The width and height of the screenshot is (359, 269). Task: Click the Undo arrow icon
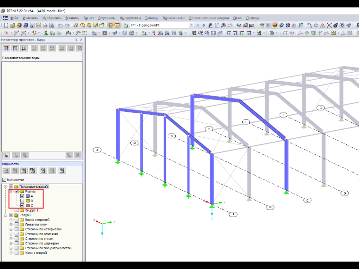(60, 25)
